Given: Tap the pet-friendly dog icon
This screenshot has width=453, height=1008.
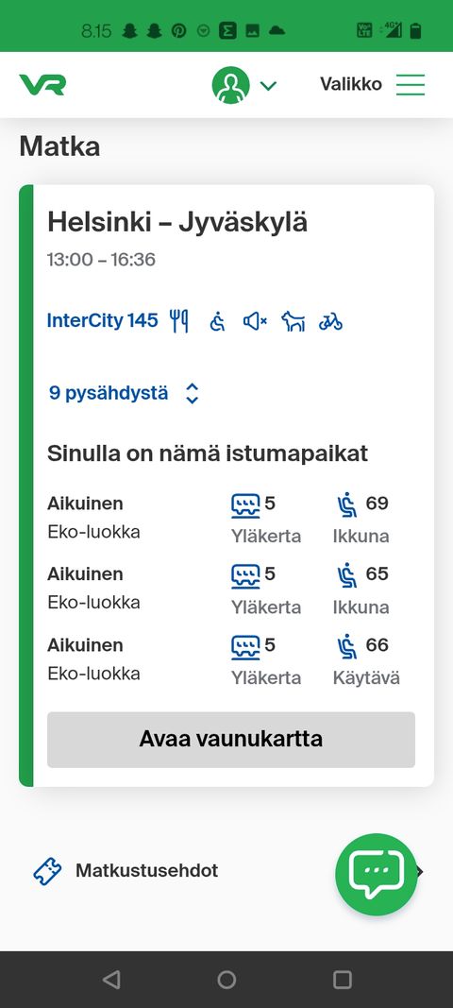Looking at the screenshot, I should pyautogui.click(x=293, y=321).
